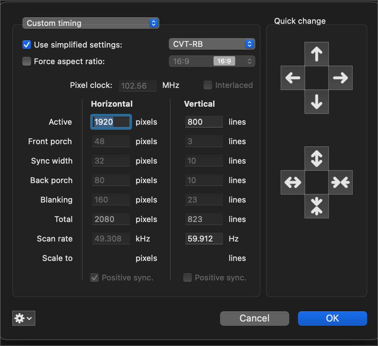Click the Vertical Active lines field

[x=204, y=122]
